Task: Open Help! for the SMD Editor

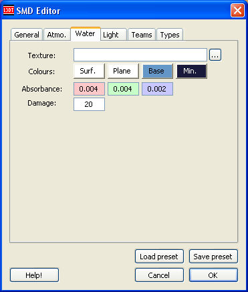Action: (34, 275)
